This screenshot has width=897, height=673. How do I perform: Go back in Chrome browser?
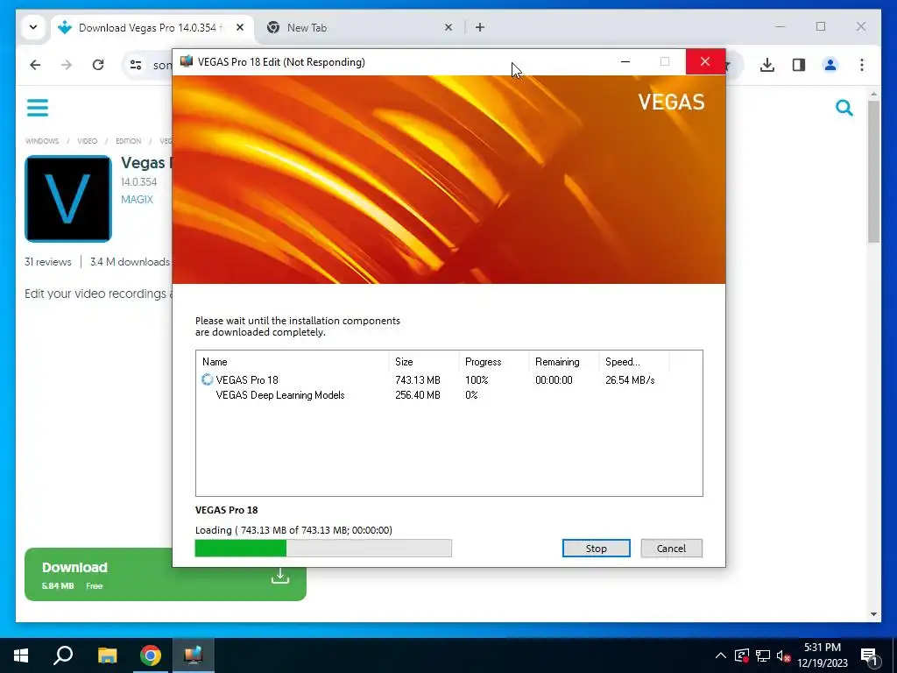[x=35, y=65]
